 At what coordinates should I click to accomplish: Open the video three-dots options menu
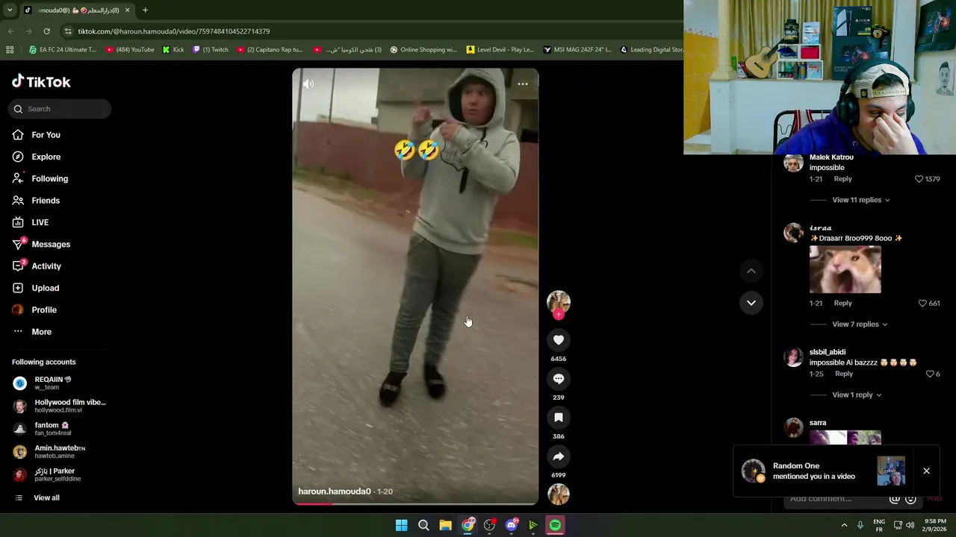point(523,84)
